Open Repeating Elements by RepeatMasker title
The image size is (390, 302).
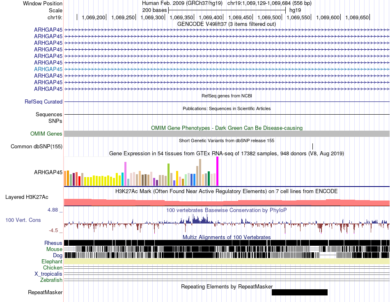tap(227, 287)
